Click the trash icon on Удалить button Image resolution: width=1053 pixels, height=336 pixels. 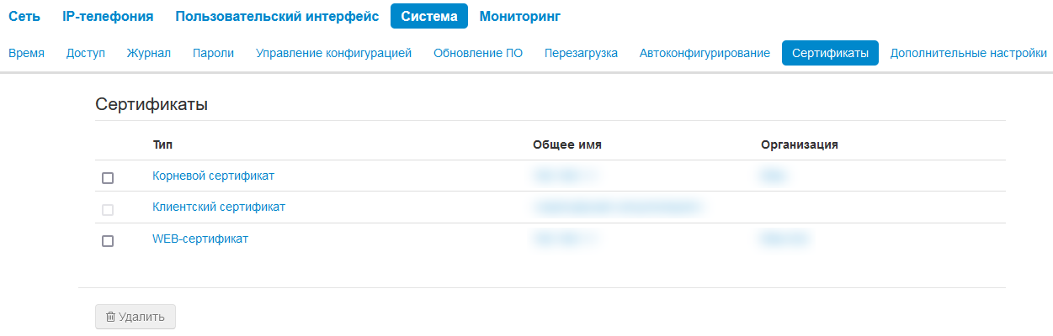point(110,317)
